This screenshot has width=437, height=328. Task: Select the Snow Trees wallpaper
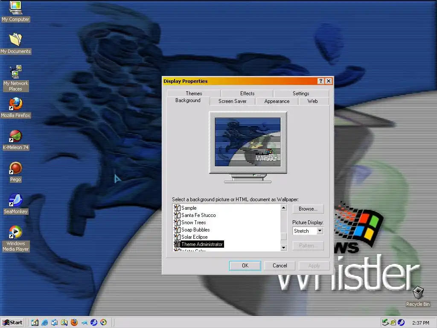pos(193,223)
